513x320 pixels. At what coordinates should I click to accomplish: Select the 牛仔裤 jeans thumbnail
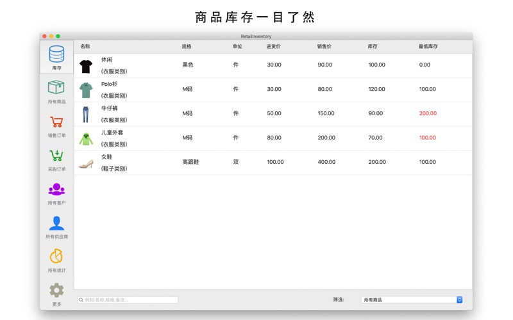click(86, 114)
